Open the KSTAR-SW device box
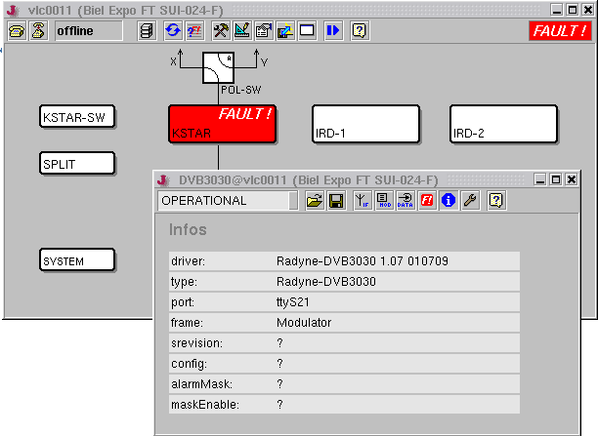Image resolution: width=598 pixels, height=436 pixels. [76, 116]
